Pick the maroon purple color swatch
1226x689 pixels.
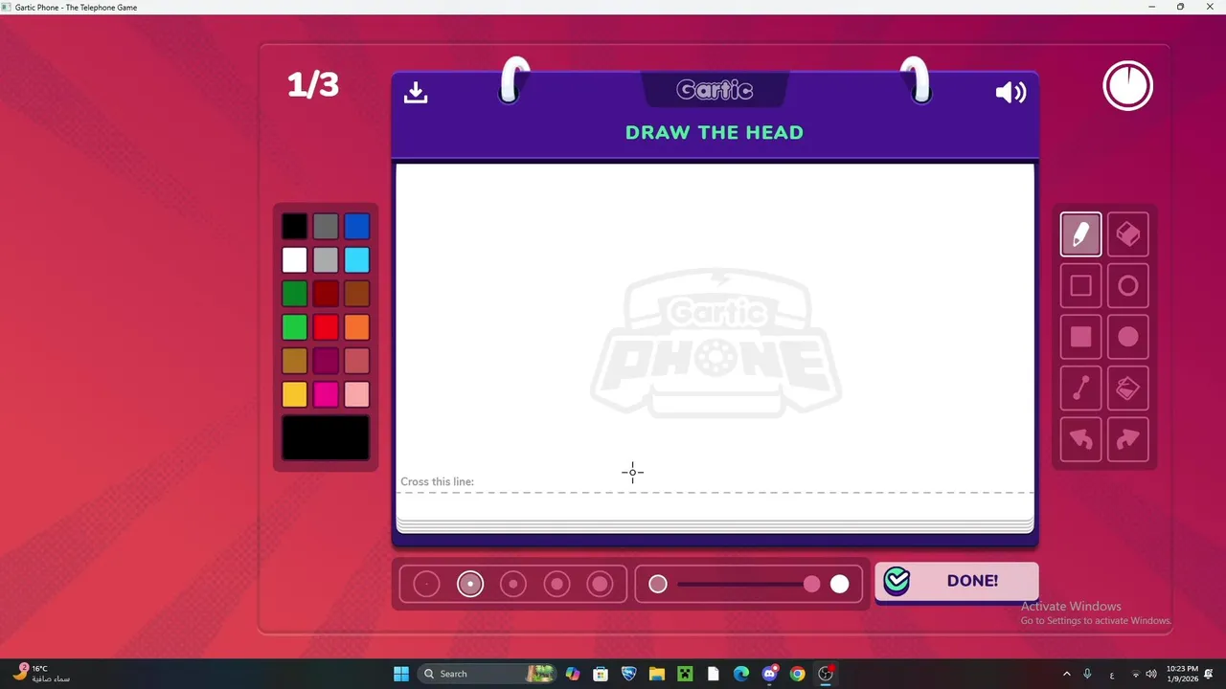click(326, 361)
